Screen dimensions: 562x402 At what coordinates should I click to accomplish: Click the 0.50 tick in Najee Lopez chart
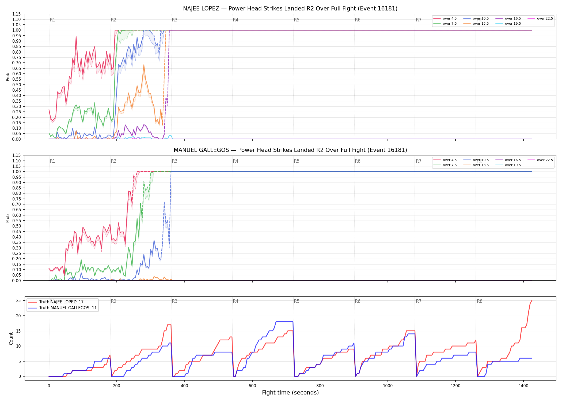pyautogui.click(x=17, y=85)
